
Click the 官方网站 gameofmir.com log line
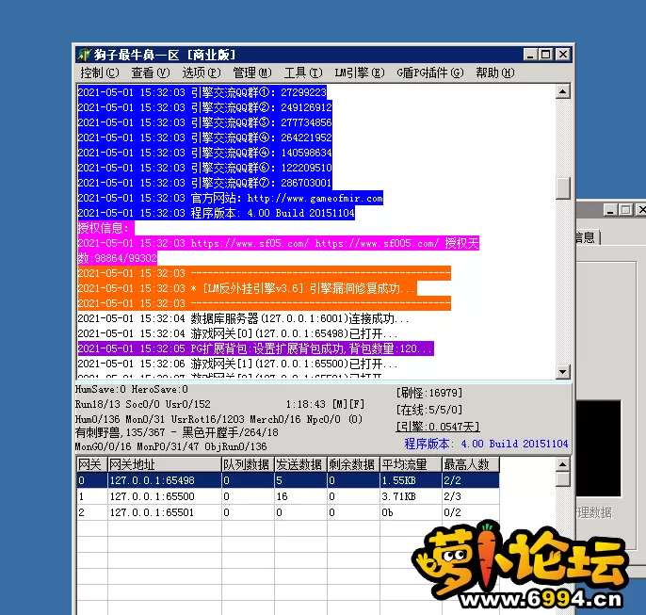(x=231, y=198)
